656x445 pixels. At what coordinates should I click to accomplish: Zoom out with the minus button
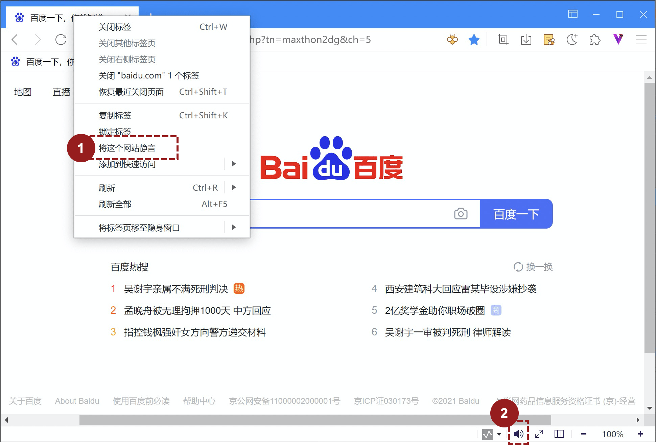584,434
